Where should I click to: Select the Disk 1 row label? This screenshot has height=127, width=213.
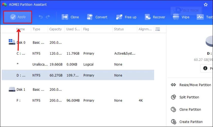(x=21, y=89)
